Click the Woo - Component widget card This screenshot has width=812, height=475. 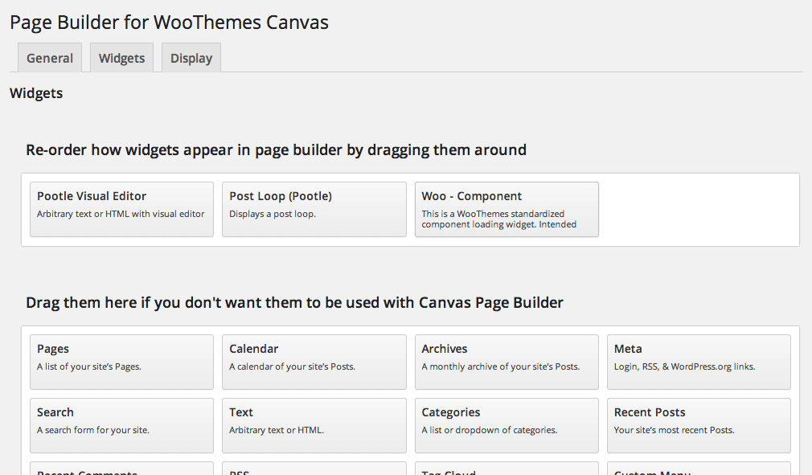(506, 209)
